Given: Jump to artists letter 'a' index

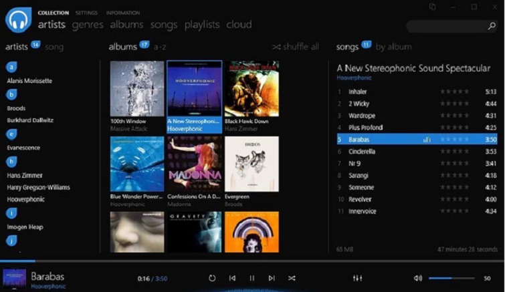Looking at the screenshot, I should click(x=11, y=67).
